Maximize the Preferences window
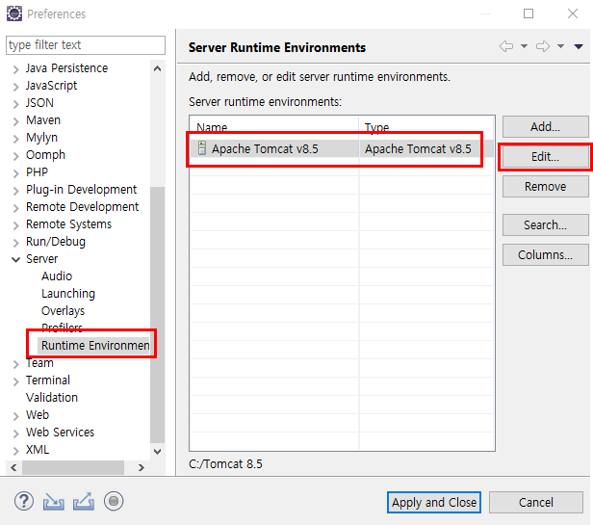 point(529,13)
